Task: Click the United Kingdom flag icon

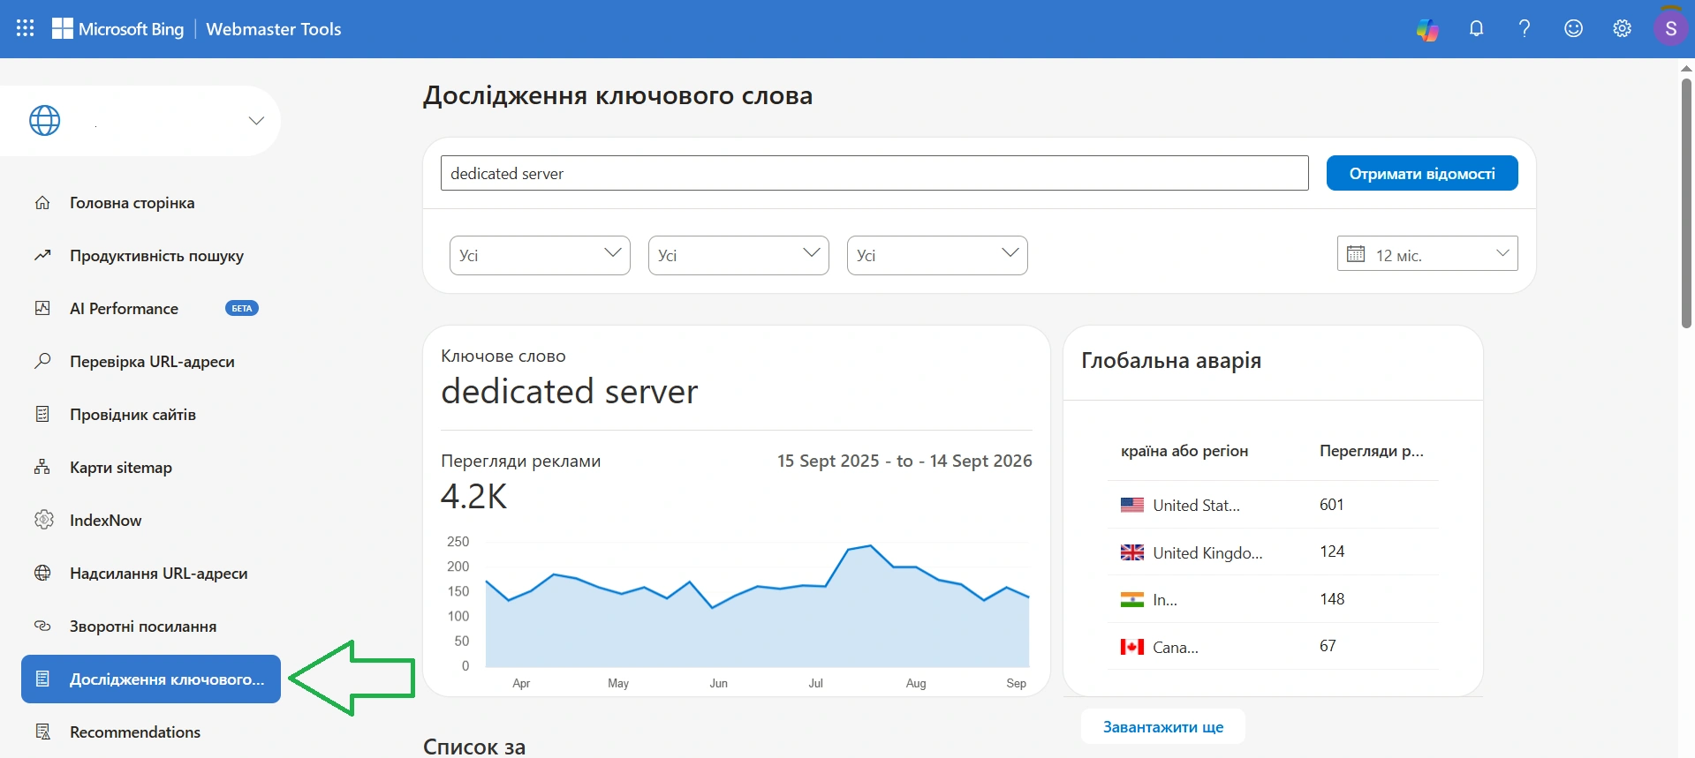Action: tap(1132, 552)
